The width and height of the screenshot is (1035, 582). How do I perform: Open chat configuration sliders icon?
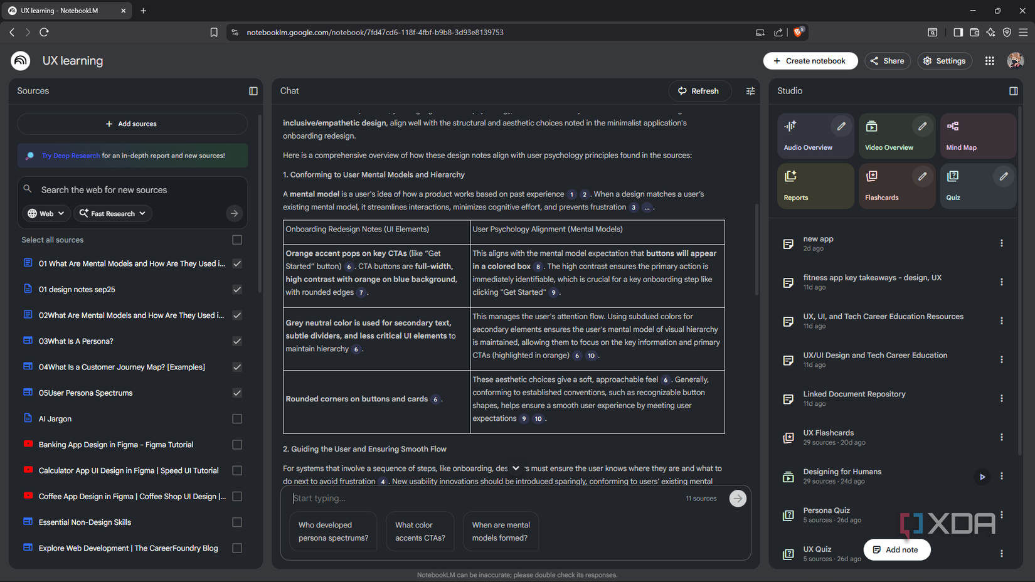click(x=750, y=91)
